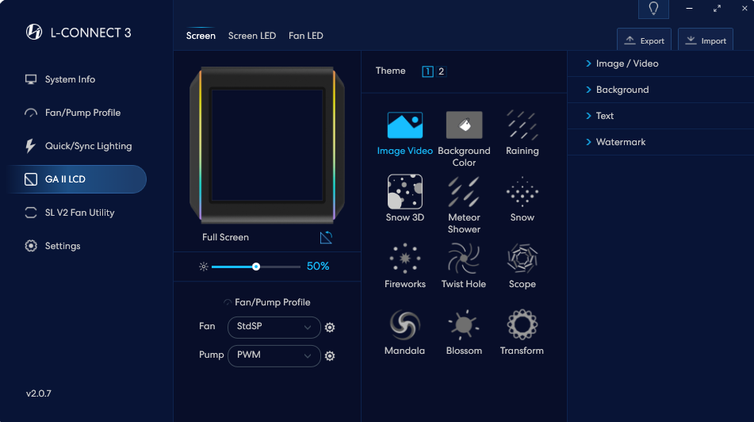Click the Export button

point(644,40)
